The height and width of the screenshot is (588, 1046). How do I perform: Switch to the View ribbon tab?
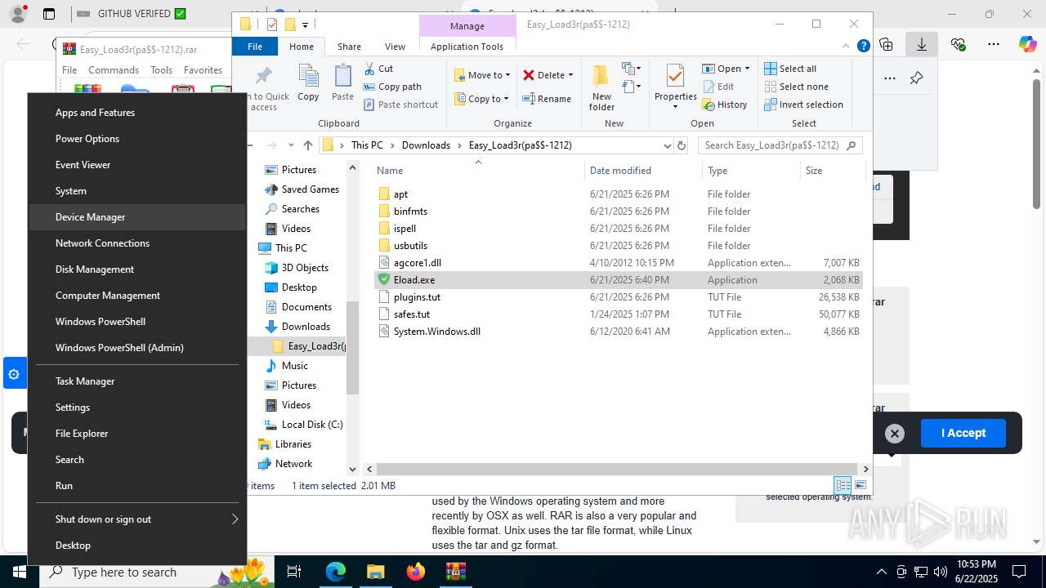(395, 47)
